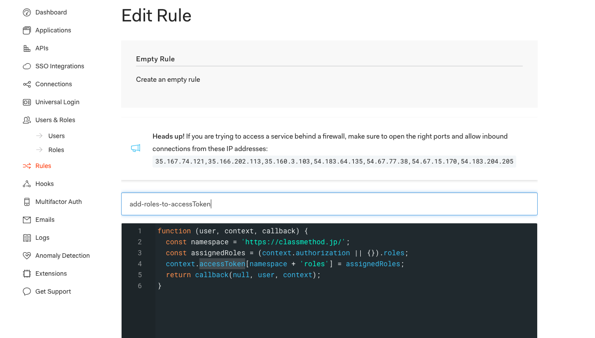Click the Universal Login icon
This screenshot has width=595, height=338.
pos(26,102)
